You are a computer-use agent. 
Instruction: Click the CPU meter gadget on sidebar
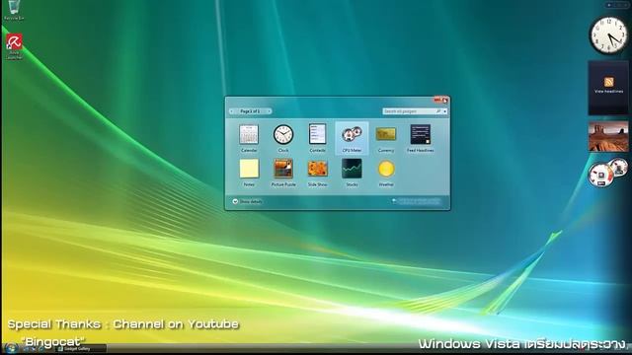click(608, 174)
